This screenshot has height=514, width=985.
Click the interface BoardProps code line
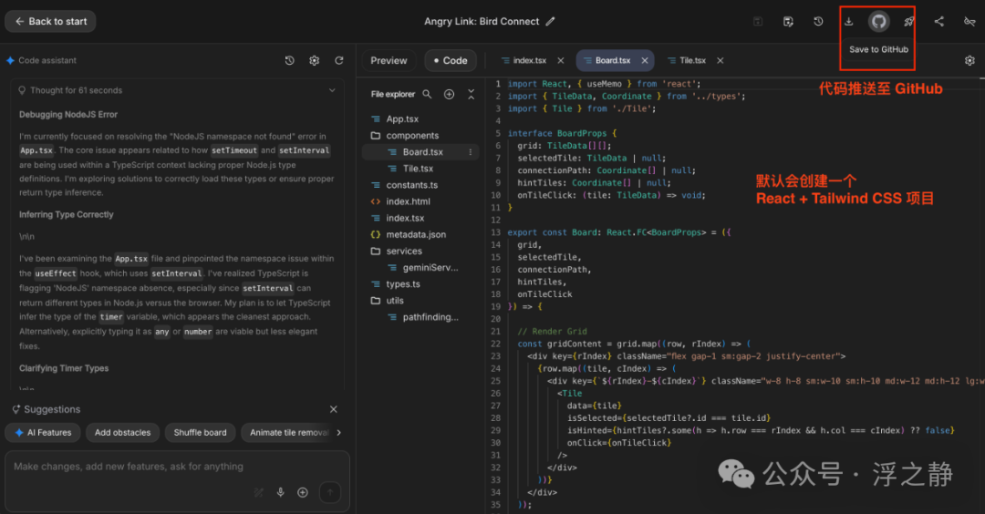[x=562, y=133]
